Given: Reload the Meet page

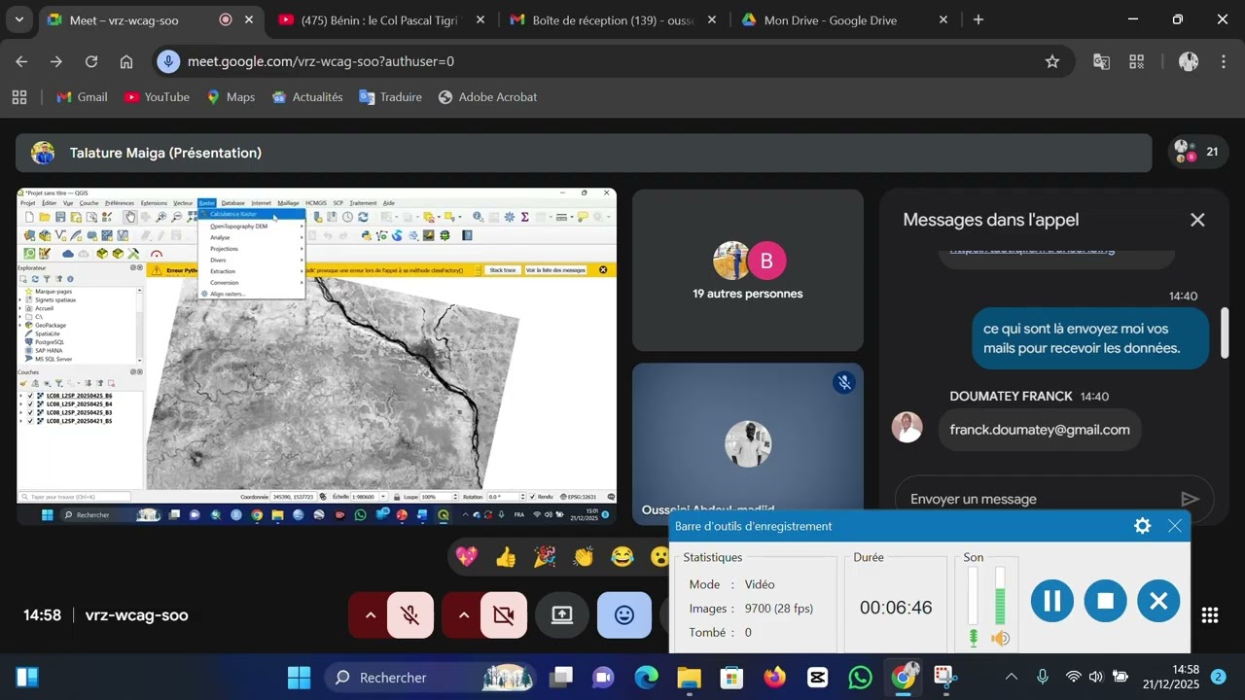Looking at the screenshot, I should pos(91,61).
